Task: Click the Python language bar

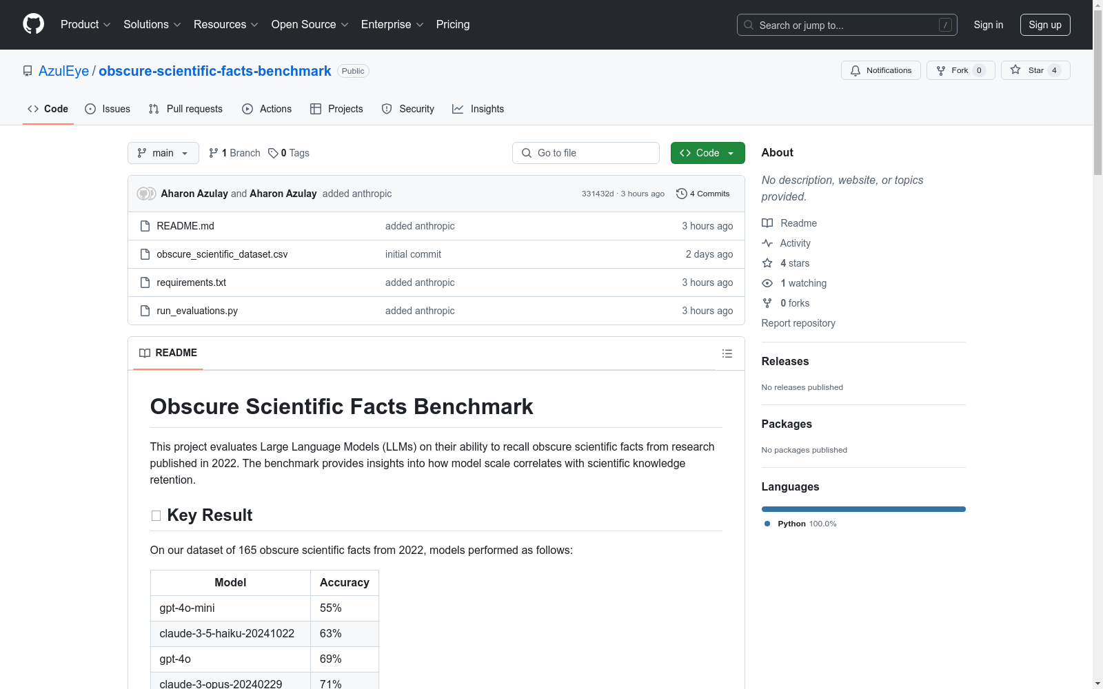Action: [x=864, y=509]
